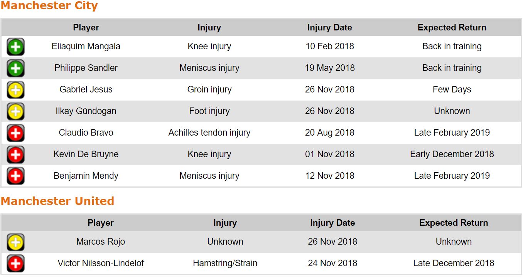The height and width of the screenshot is (277, 523).
Task: Click Injury Date header in Manchester City table
Action: (x=329, y=28)
